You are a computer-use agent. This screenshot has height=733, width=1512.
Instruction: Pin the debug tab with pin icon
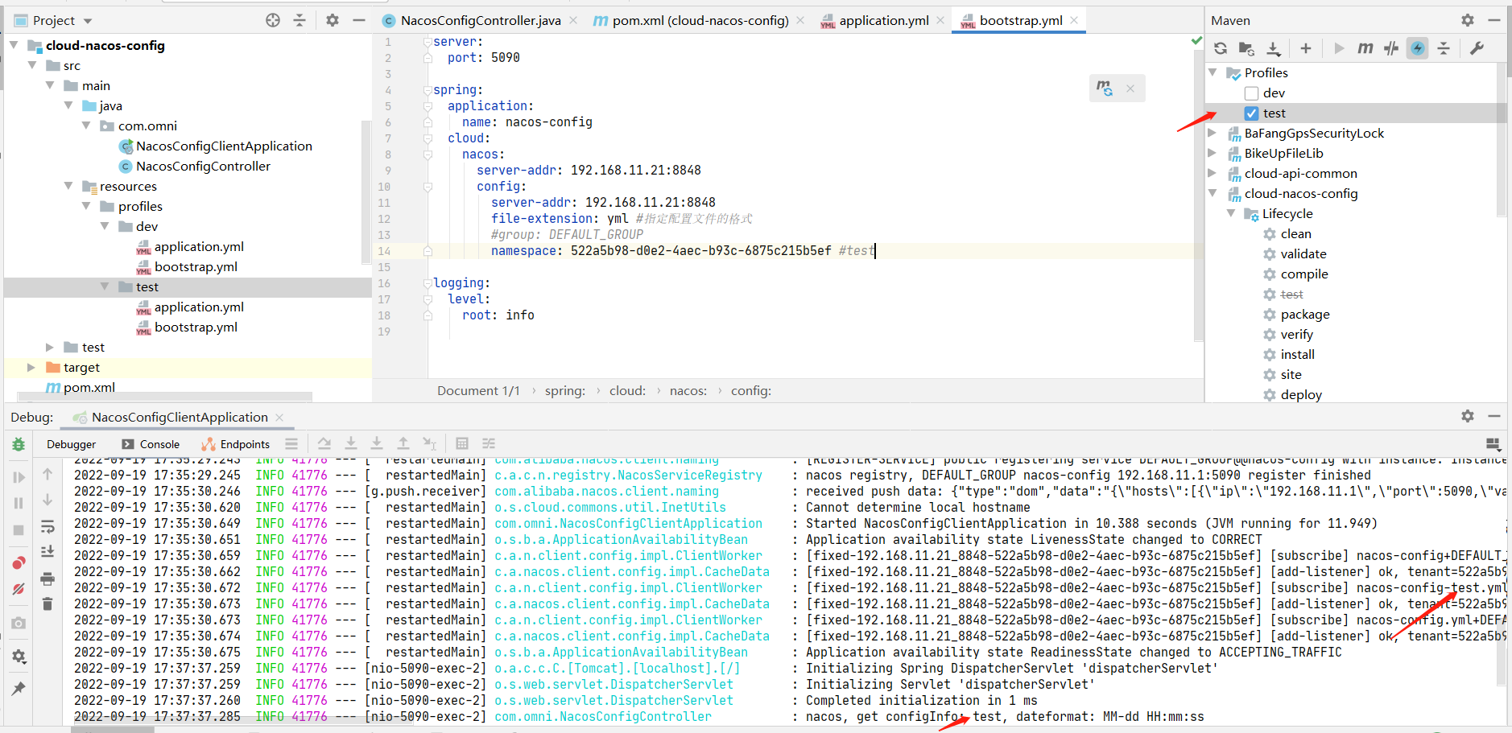(19, 689)
